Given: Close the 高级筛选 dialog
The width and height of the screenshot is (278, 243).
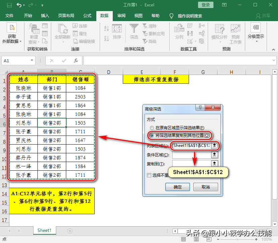Looking at the screenshot, I should click(x=213, y=107).
